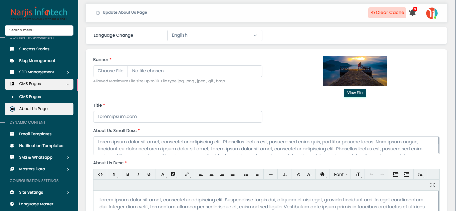456x211 pixels.
Task: Apply bold formatting in editor
Action: 128,174
